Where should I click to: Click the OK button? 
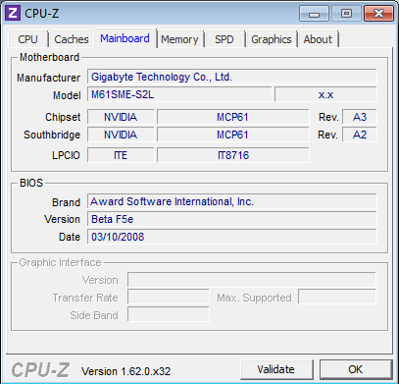pyautogui.click(x=356, y=369)
